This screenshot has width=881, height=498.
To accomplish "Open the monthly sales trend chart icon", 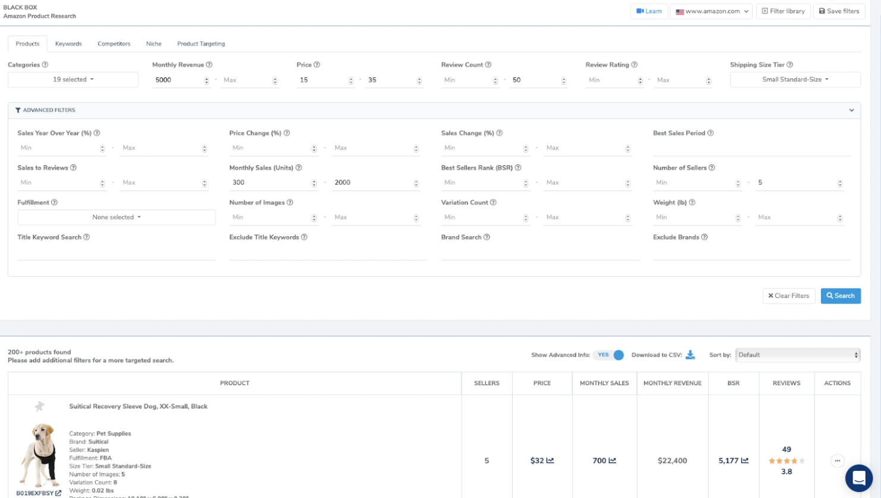I will click(612, 461).
